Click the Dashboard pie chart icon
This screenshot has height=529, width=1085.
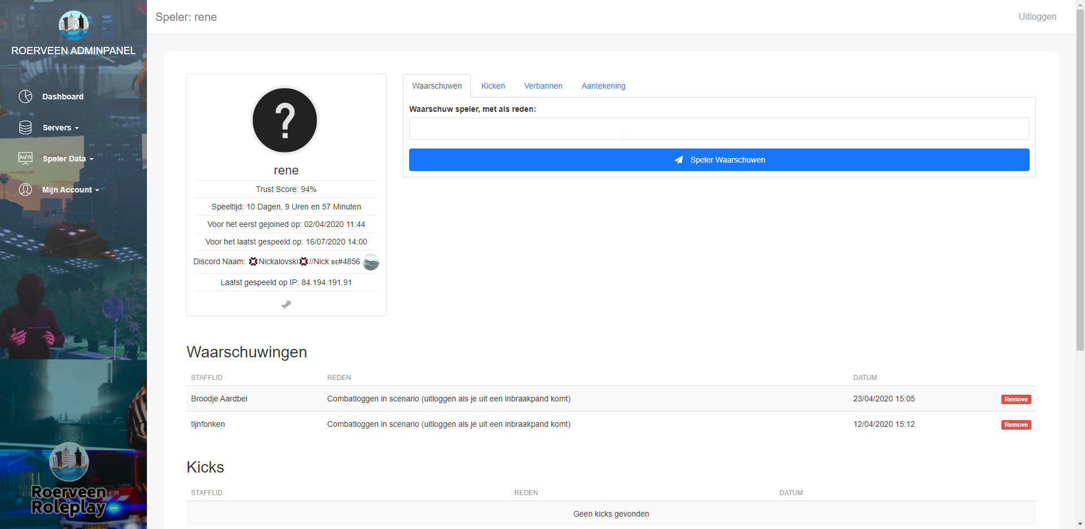click(x=25, y=97)
